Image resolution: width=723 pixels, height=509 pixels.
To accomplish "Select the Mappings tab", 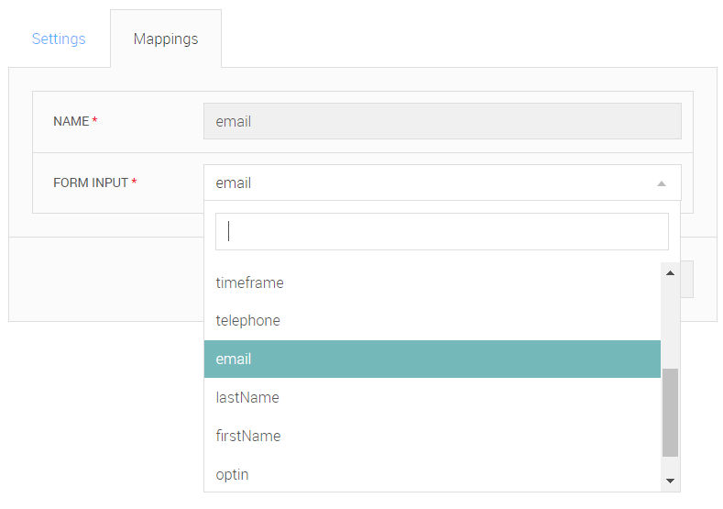I will click(166, 39).
